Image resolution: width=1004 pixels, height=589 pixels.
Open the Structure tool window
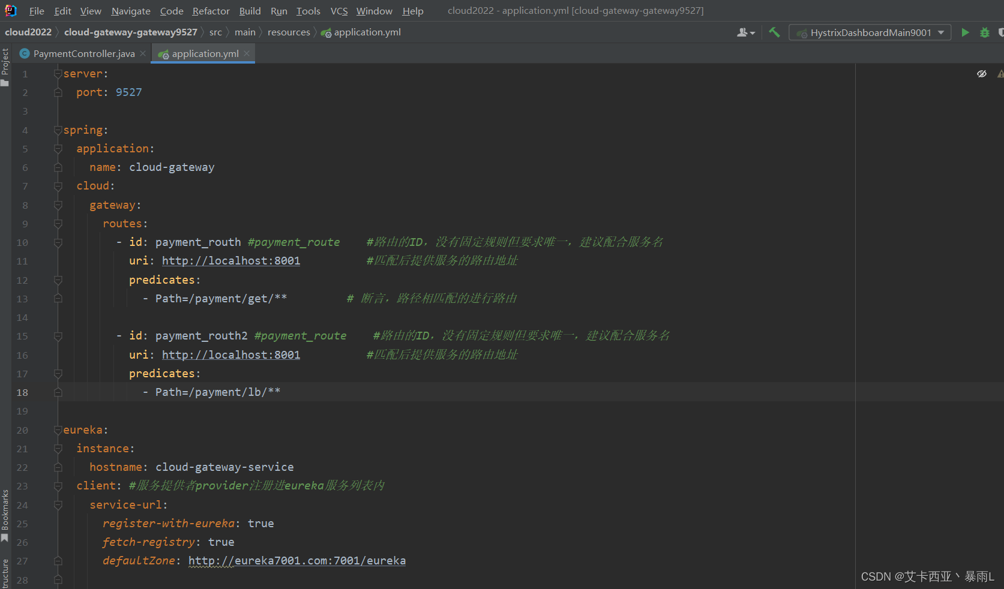point(5,573)
